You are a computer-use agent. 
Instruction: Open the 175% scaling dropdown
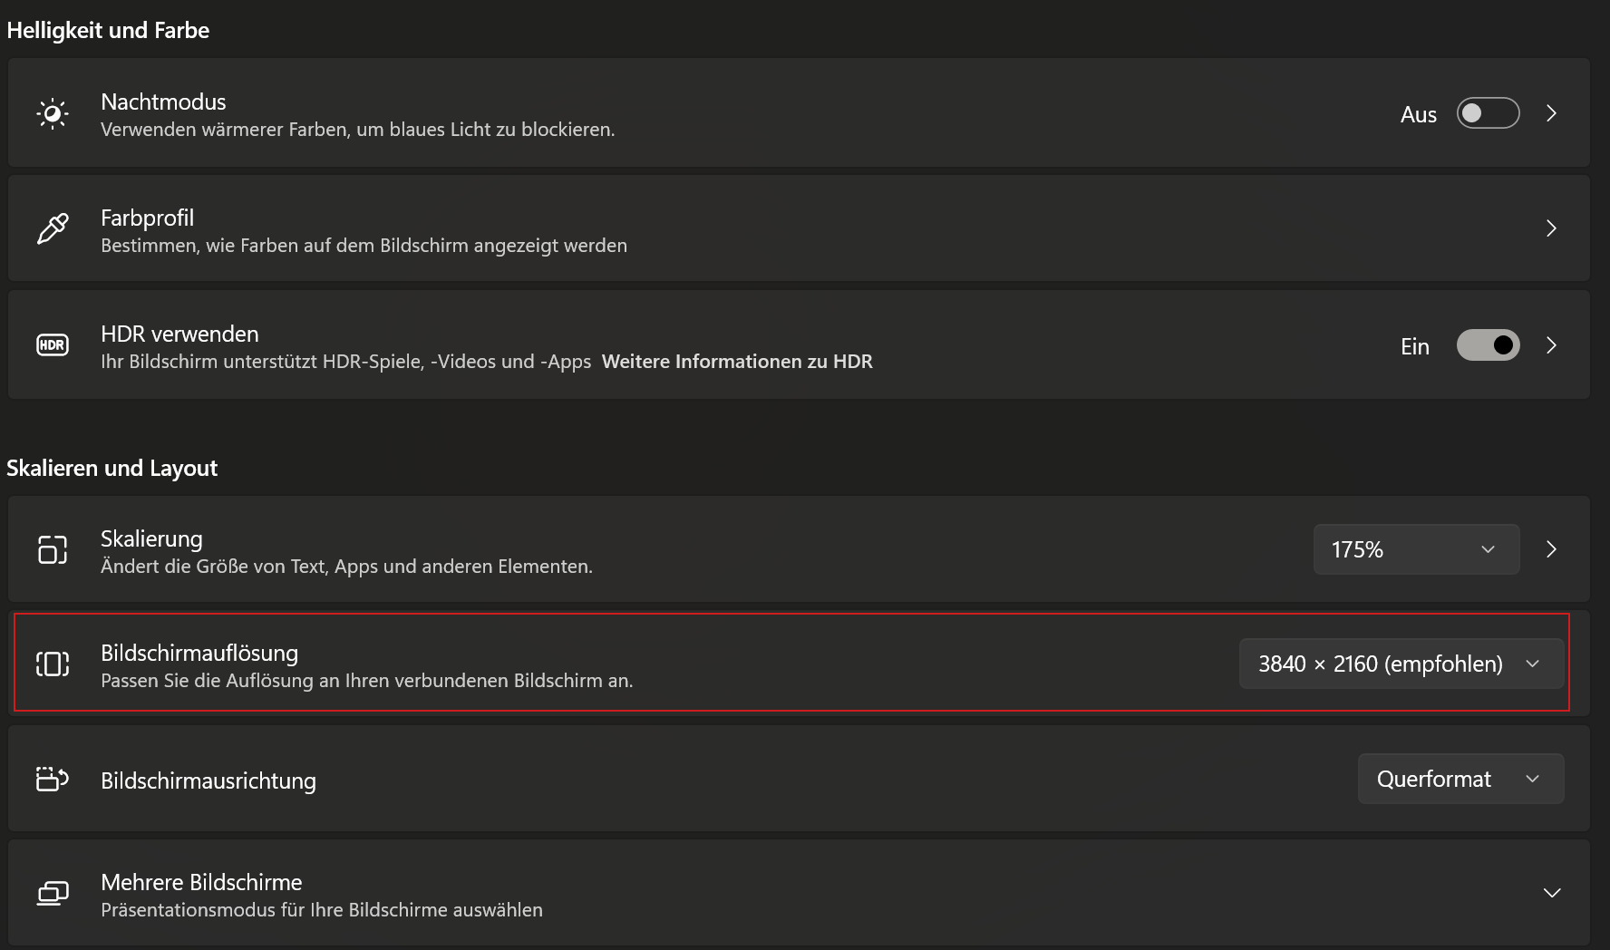point(1415,549)
